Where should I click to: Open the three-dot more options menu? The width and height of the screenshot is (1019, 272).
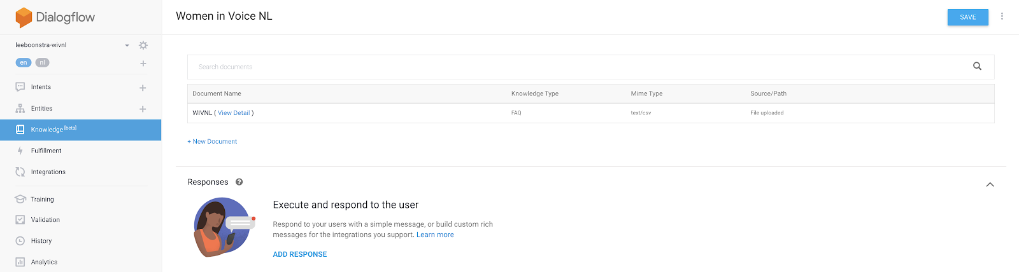tap(1002, 17)
